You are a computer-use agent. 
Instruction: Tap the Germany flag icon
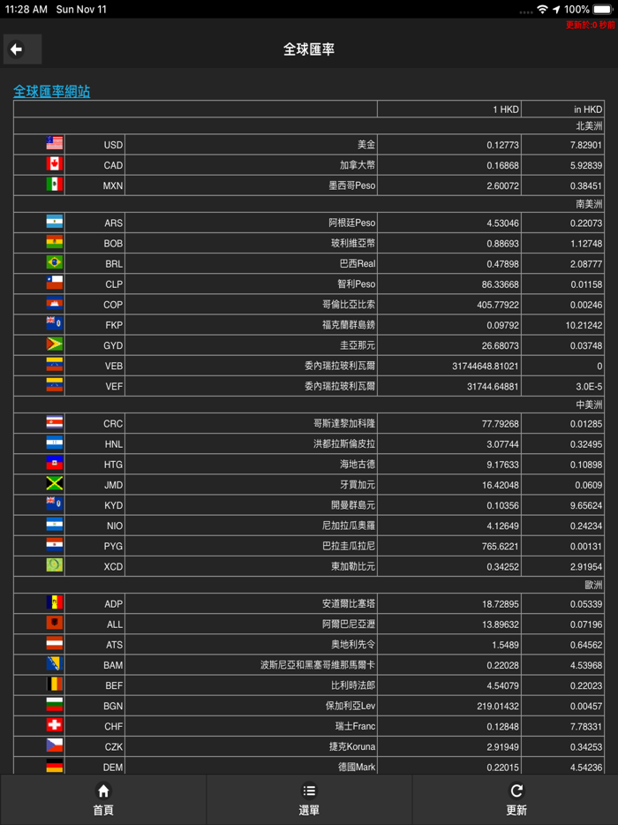tap(55, 766)
